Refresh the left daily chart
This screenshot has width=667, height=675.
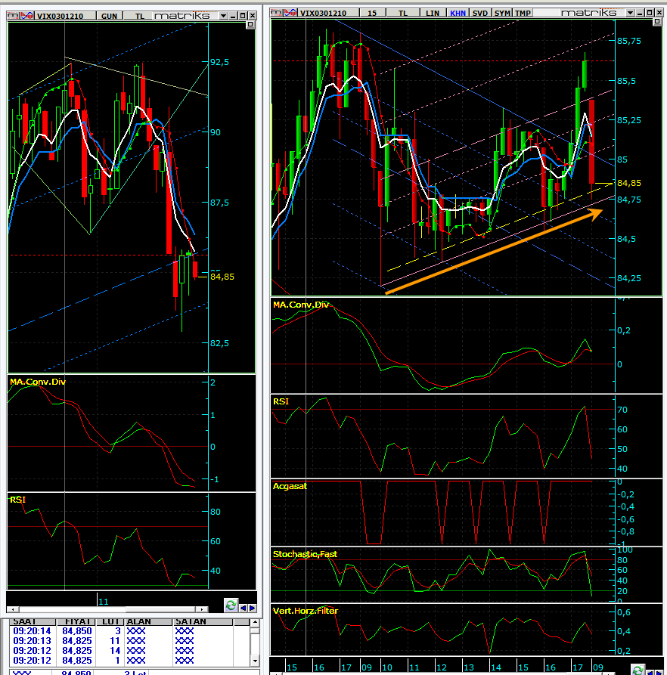(x=231, y=605)
